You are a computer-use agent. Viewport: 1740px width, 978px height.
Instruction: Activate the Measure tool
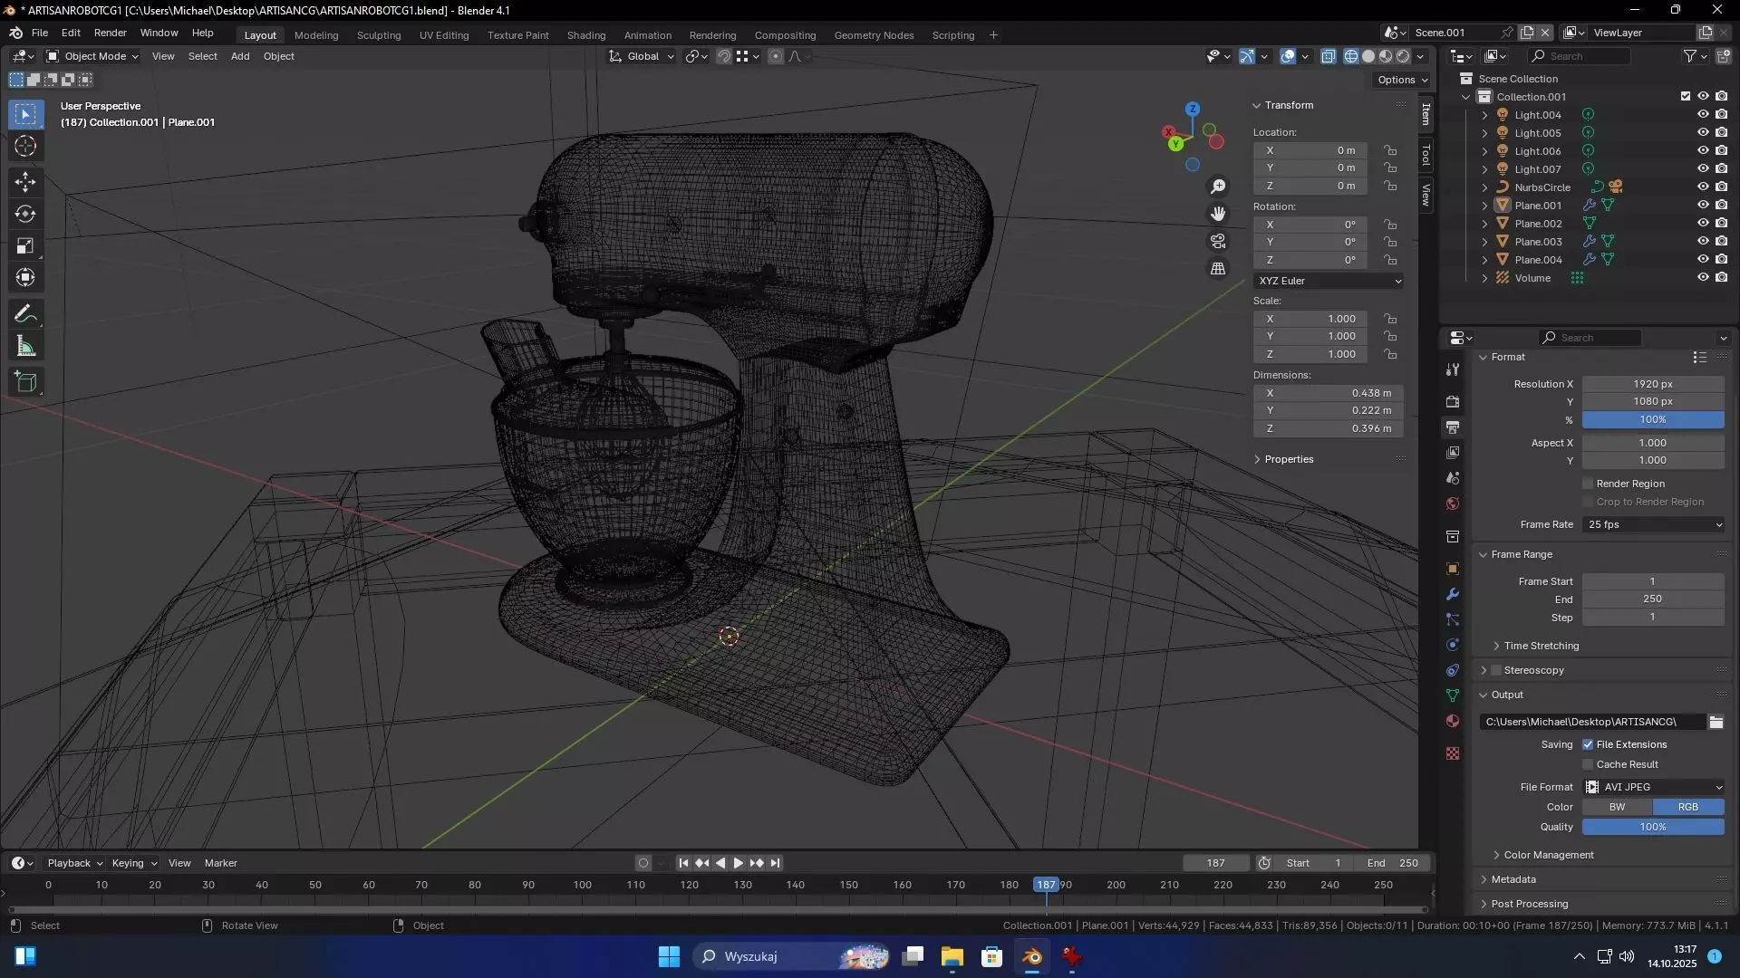pyautogui.click(x=25, y=347)
